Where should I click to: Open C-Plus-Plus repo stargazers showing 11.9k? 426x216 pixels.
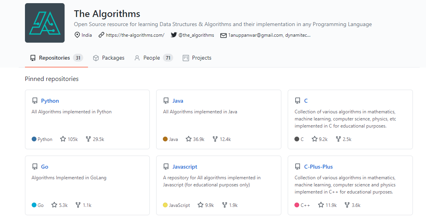click(327, 205)
